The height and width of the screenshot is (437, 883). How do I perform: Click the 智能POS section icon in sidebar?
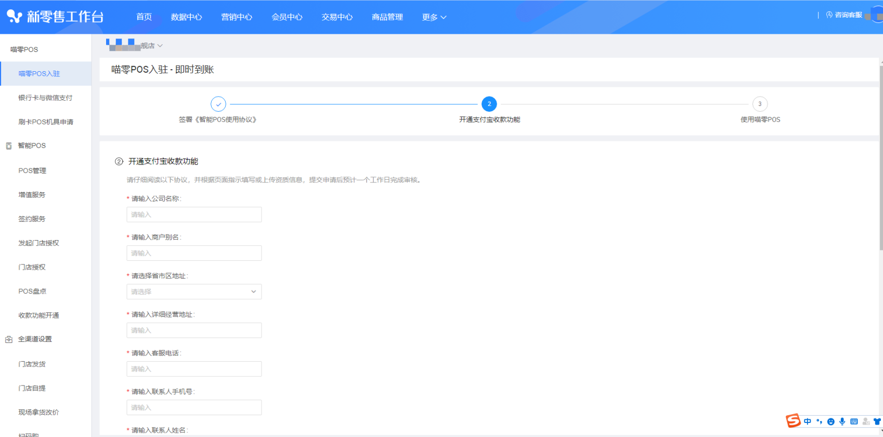(8, 146)
